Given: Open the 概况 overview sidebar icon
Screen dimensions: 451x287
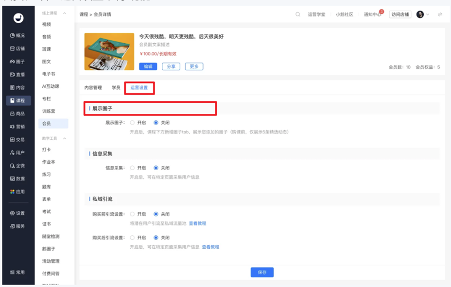Looking at the screenshot, I should coord(17,35).
